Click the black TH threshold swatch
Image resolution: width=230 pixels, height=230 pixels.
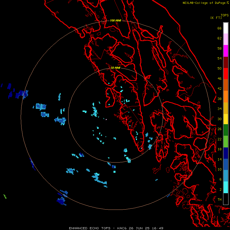click(x=226, y=199)
